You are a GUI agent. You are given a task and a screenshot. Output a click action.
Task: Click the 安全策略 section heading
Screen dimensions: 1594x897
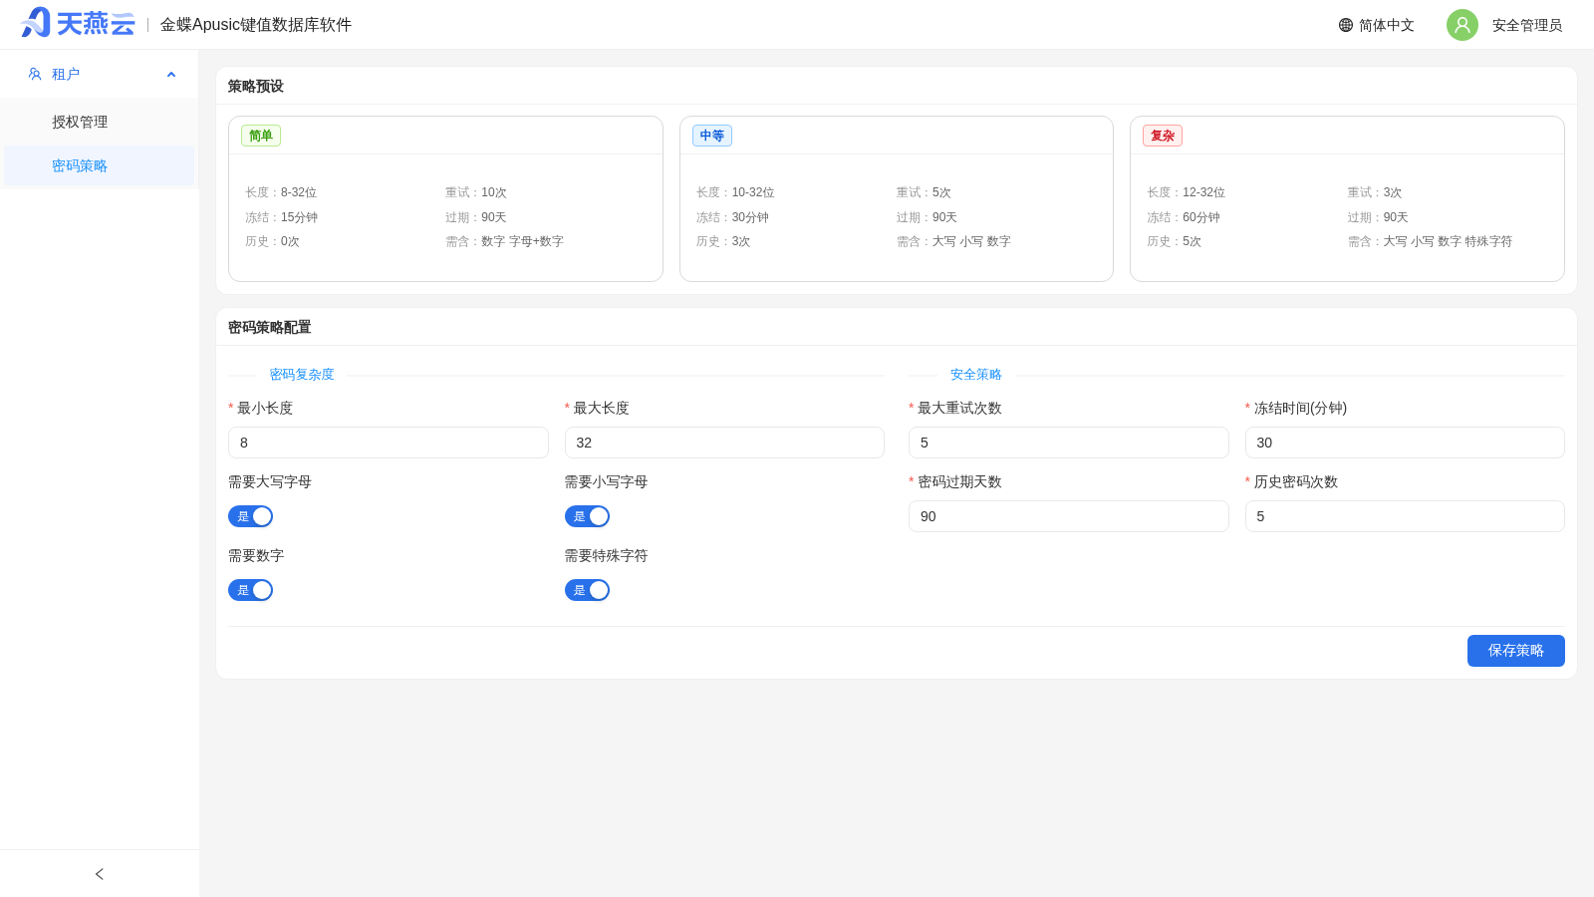pyautogui.click(x=975, y=375)
